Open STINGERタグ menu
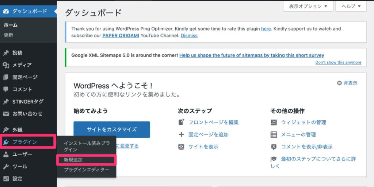 (x=28, y=102)
